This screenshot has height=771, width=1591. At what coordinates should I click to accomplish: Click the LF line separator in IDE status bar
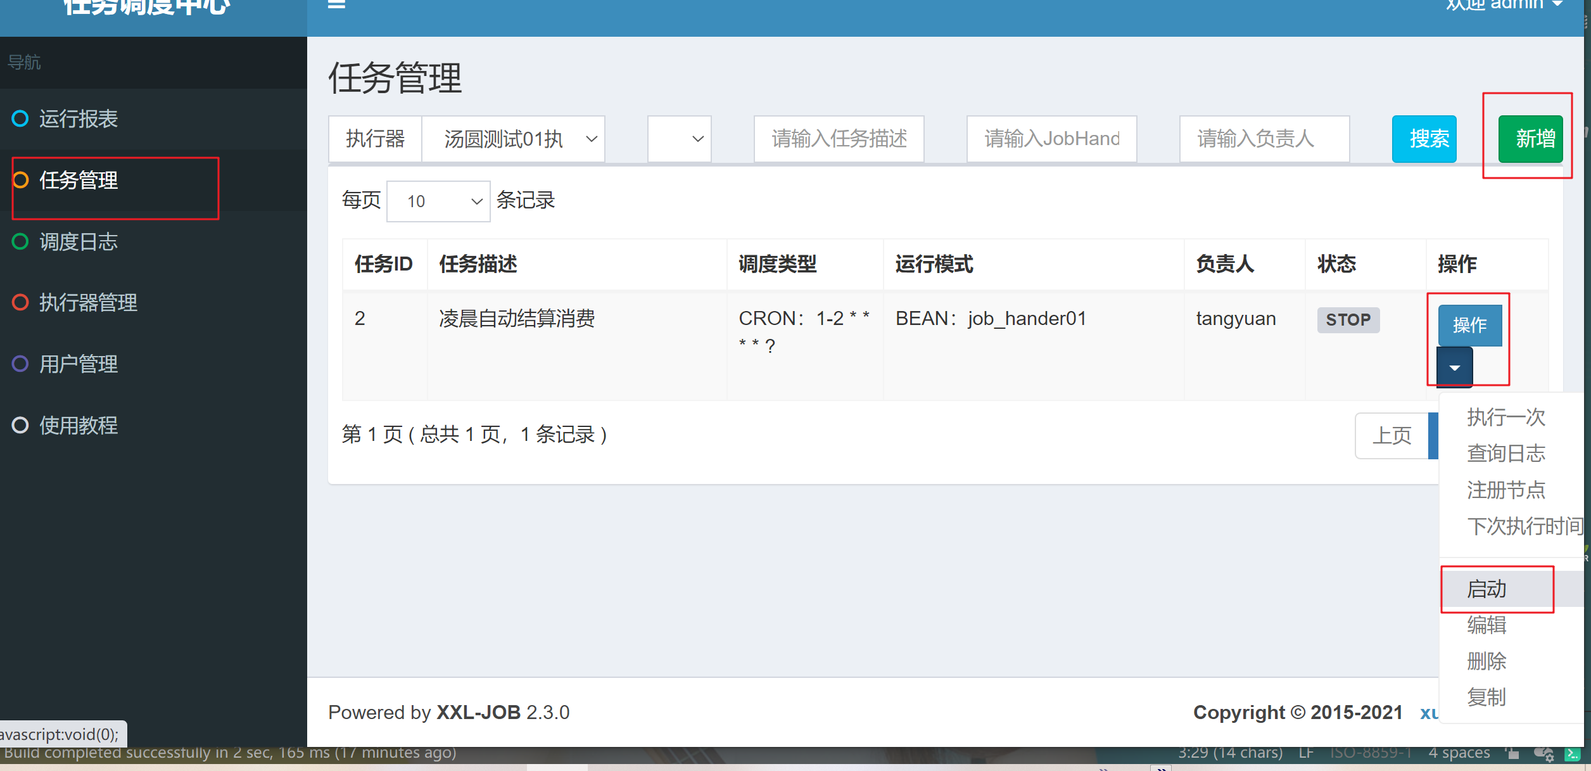coord(1306,753)
